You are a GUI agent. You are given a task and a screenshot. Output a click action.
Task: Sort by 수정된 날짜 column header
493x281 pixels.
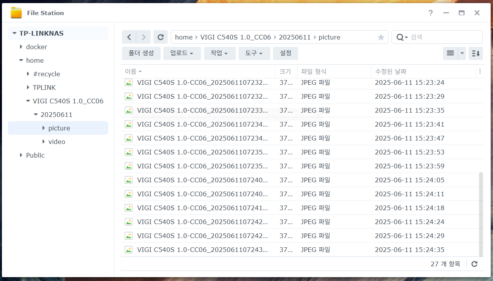click(424, 71)
